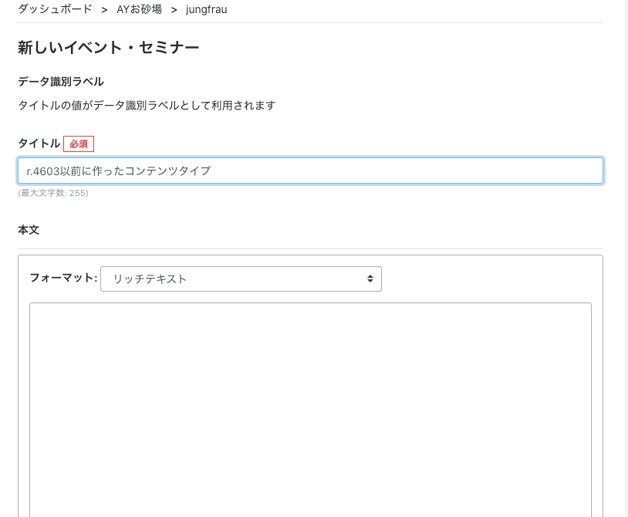Screen dimensions: 628x517
Task: Click the データ識別ラベル heading
Action: [x=61, y=82]
